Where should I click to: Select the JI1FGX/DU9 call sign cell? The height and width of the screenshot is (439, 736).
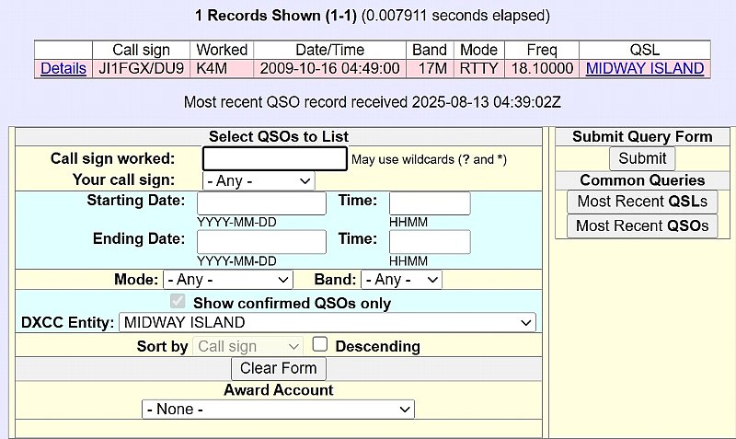(x=142, y=68)
